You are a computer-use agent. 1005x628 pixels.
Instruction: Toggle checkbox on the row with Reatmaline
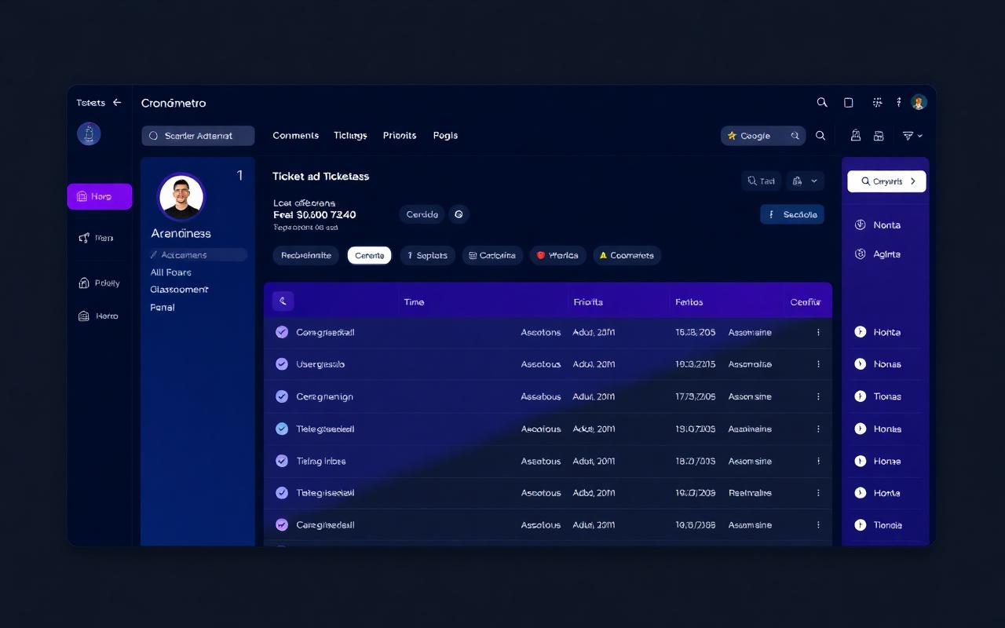click(282, 493)
